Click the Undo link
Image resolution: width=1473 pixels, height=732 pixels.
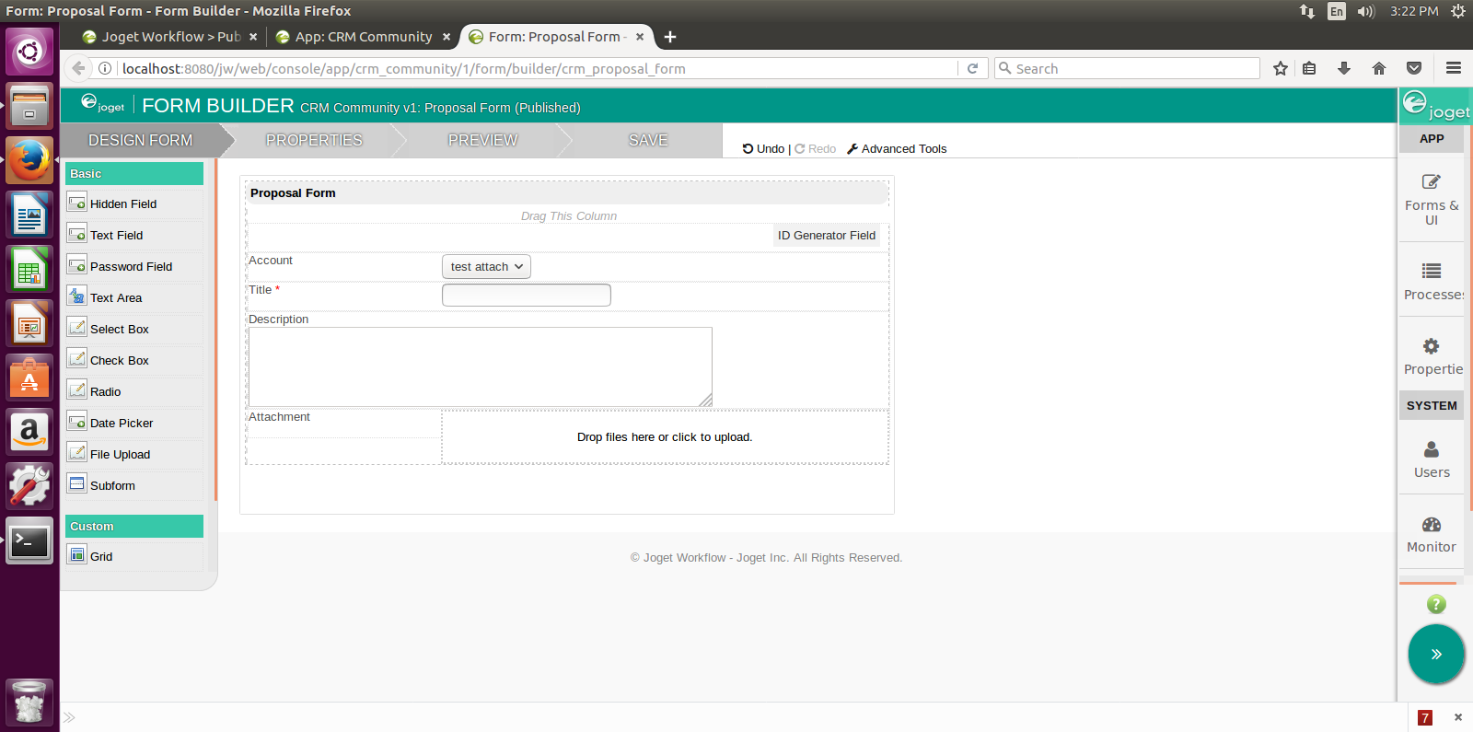[763, 148]
